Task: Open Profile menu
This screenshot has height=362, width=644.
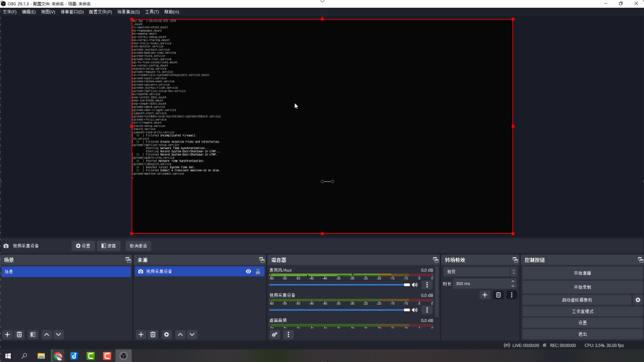Action: click(x=100, y=12)
